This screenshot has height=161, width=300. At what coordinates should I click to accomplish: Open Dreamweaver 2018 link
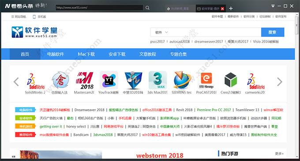90,110
